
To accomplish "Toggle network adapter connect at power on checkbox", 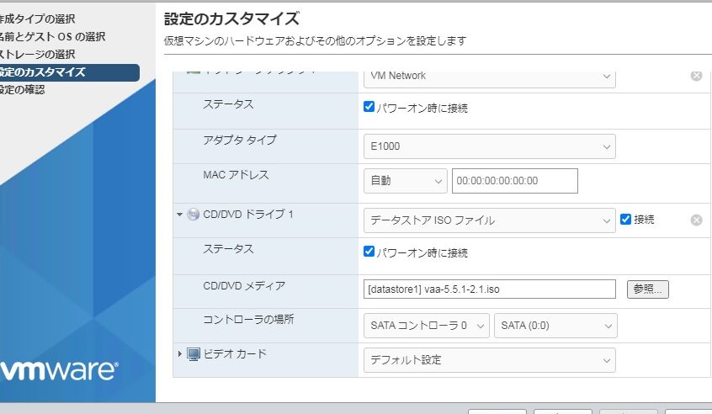I will [369, 107].
